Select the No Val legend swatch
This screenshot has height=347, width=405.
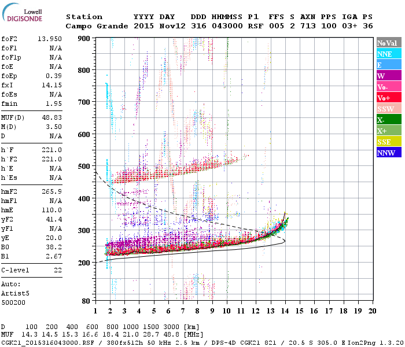tap(389, 43)
